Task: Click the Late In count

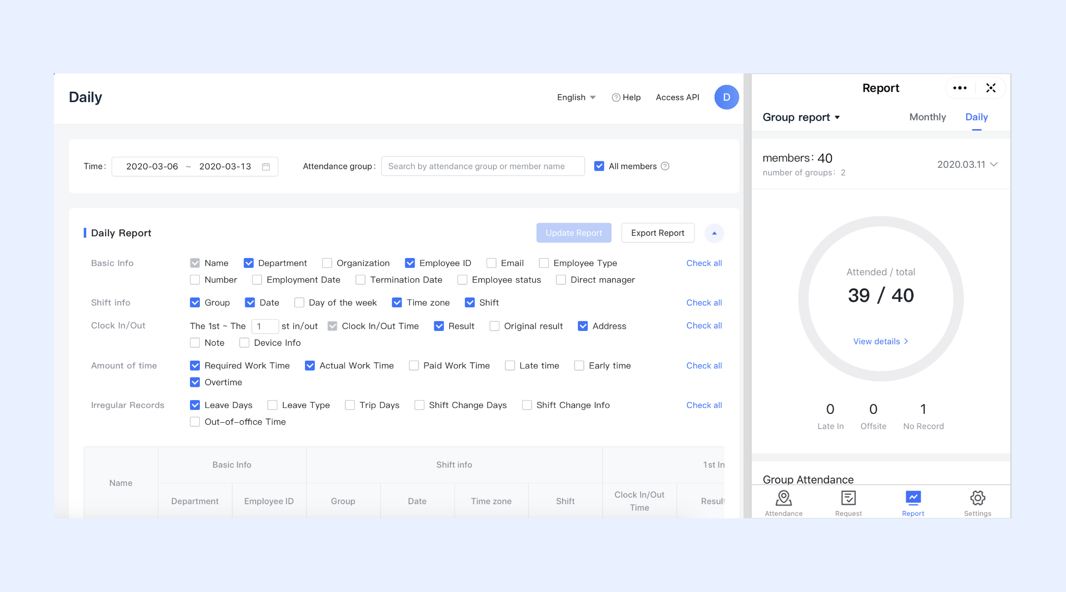Action: click(x=831, y=409)
